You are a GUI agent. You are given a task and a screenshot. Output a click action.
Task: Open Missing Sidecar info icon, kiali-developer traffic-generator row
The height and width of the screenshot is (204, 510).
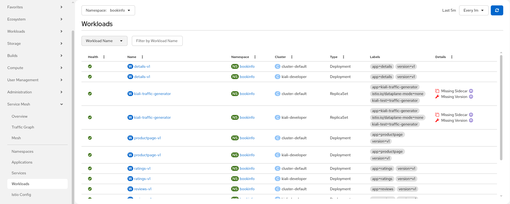471,115
